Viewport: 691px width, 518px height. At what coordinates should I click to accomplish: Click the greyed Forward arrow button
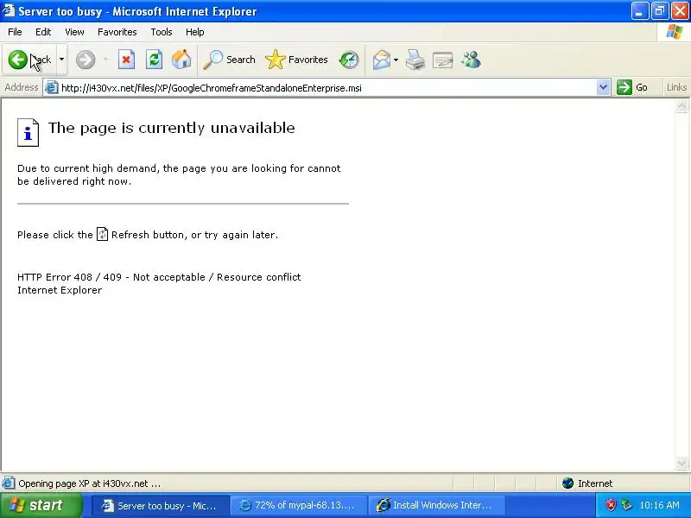pos(85,60)
